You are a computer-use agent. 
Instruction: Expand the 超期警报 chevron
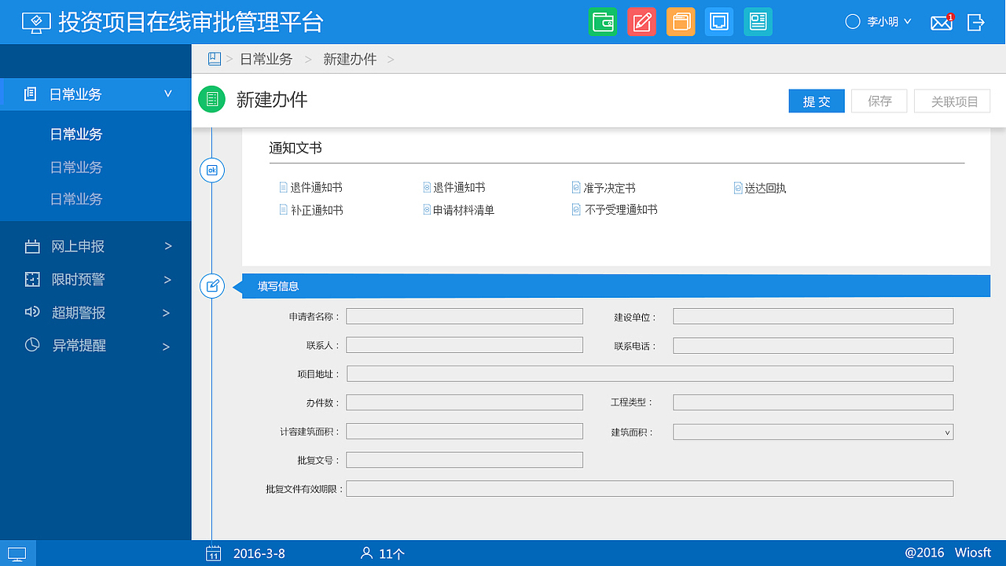167,313
